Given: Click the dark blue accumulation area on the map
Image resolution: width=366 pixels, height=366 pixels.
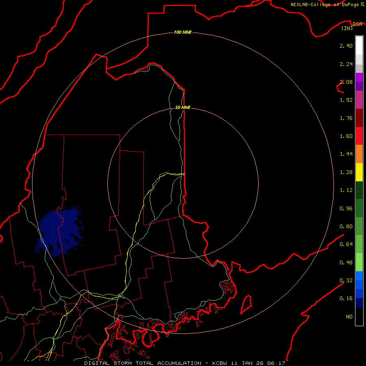Looking at the screenshot, I should coord(59,232).
